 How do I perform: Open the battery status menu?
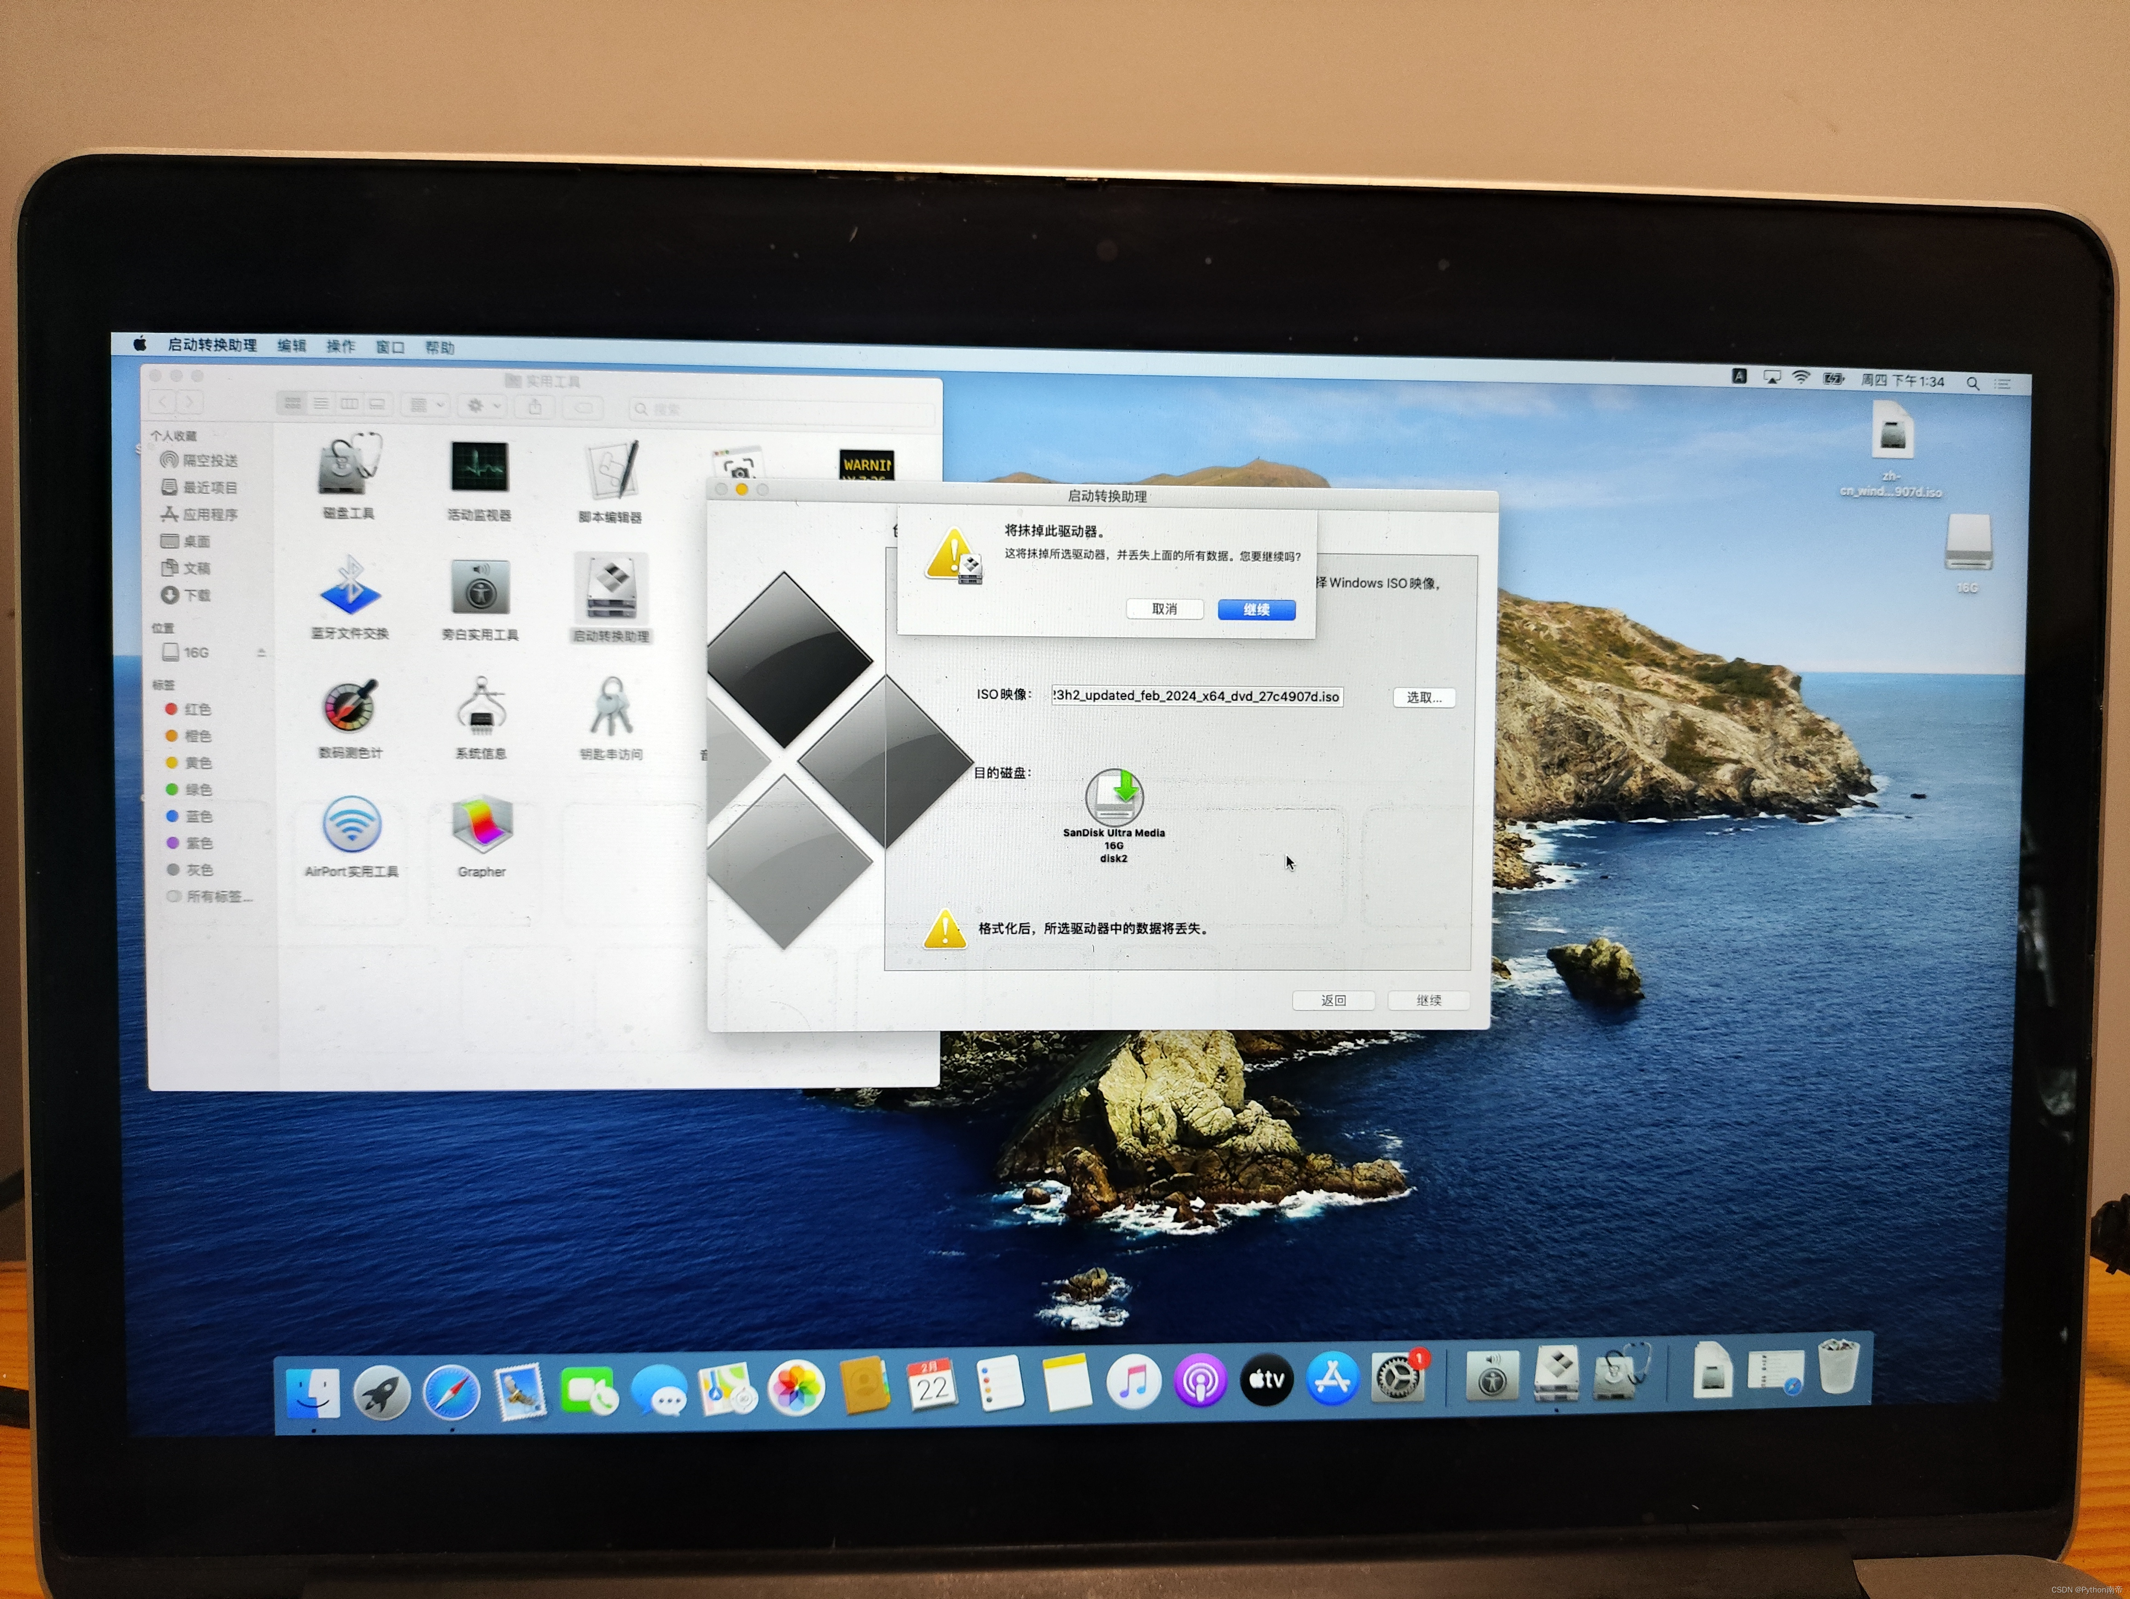point(1833,379)
